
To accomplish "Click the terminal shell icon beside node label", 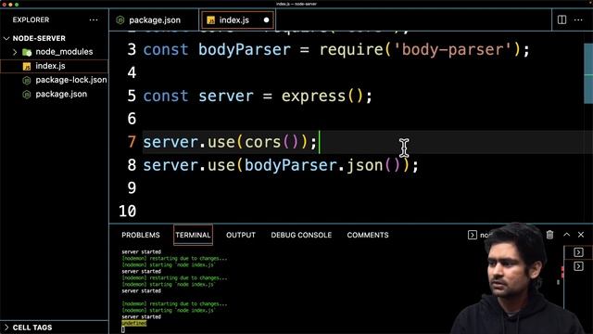I will 473,235.
